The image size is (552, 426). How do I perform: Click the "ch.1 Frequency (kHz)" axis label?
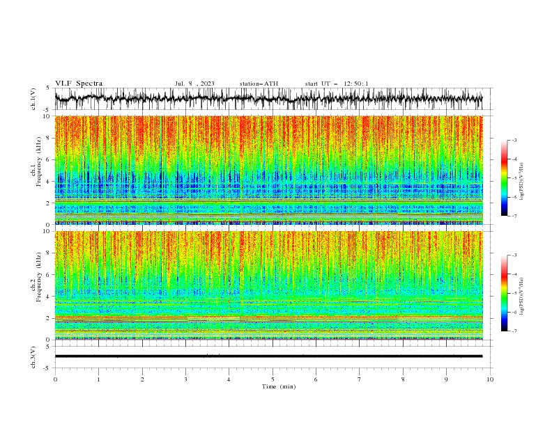[x=36, y=162]
